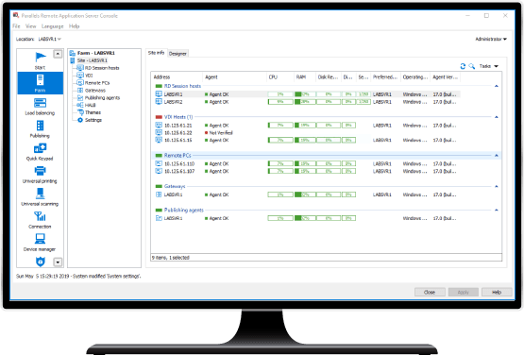Screen dimensions: 524x355
Task: Open the Language menu
Action: click(x=53, y=26)
